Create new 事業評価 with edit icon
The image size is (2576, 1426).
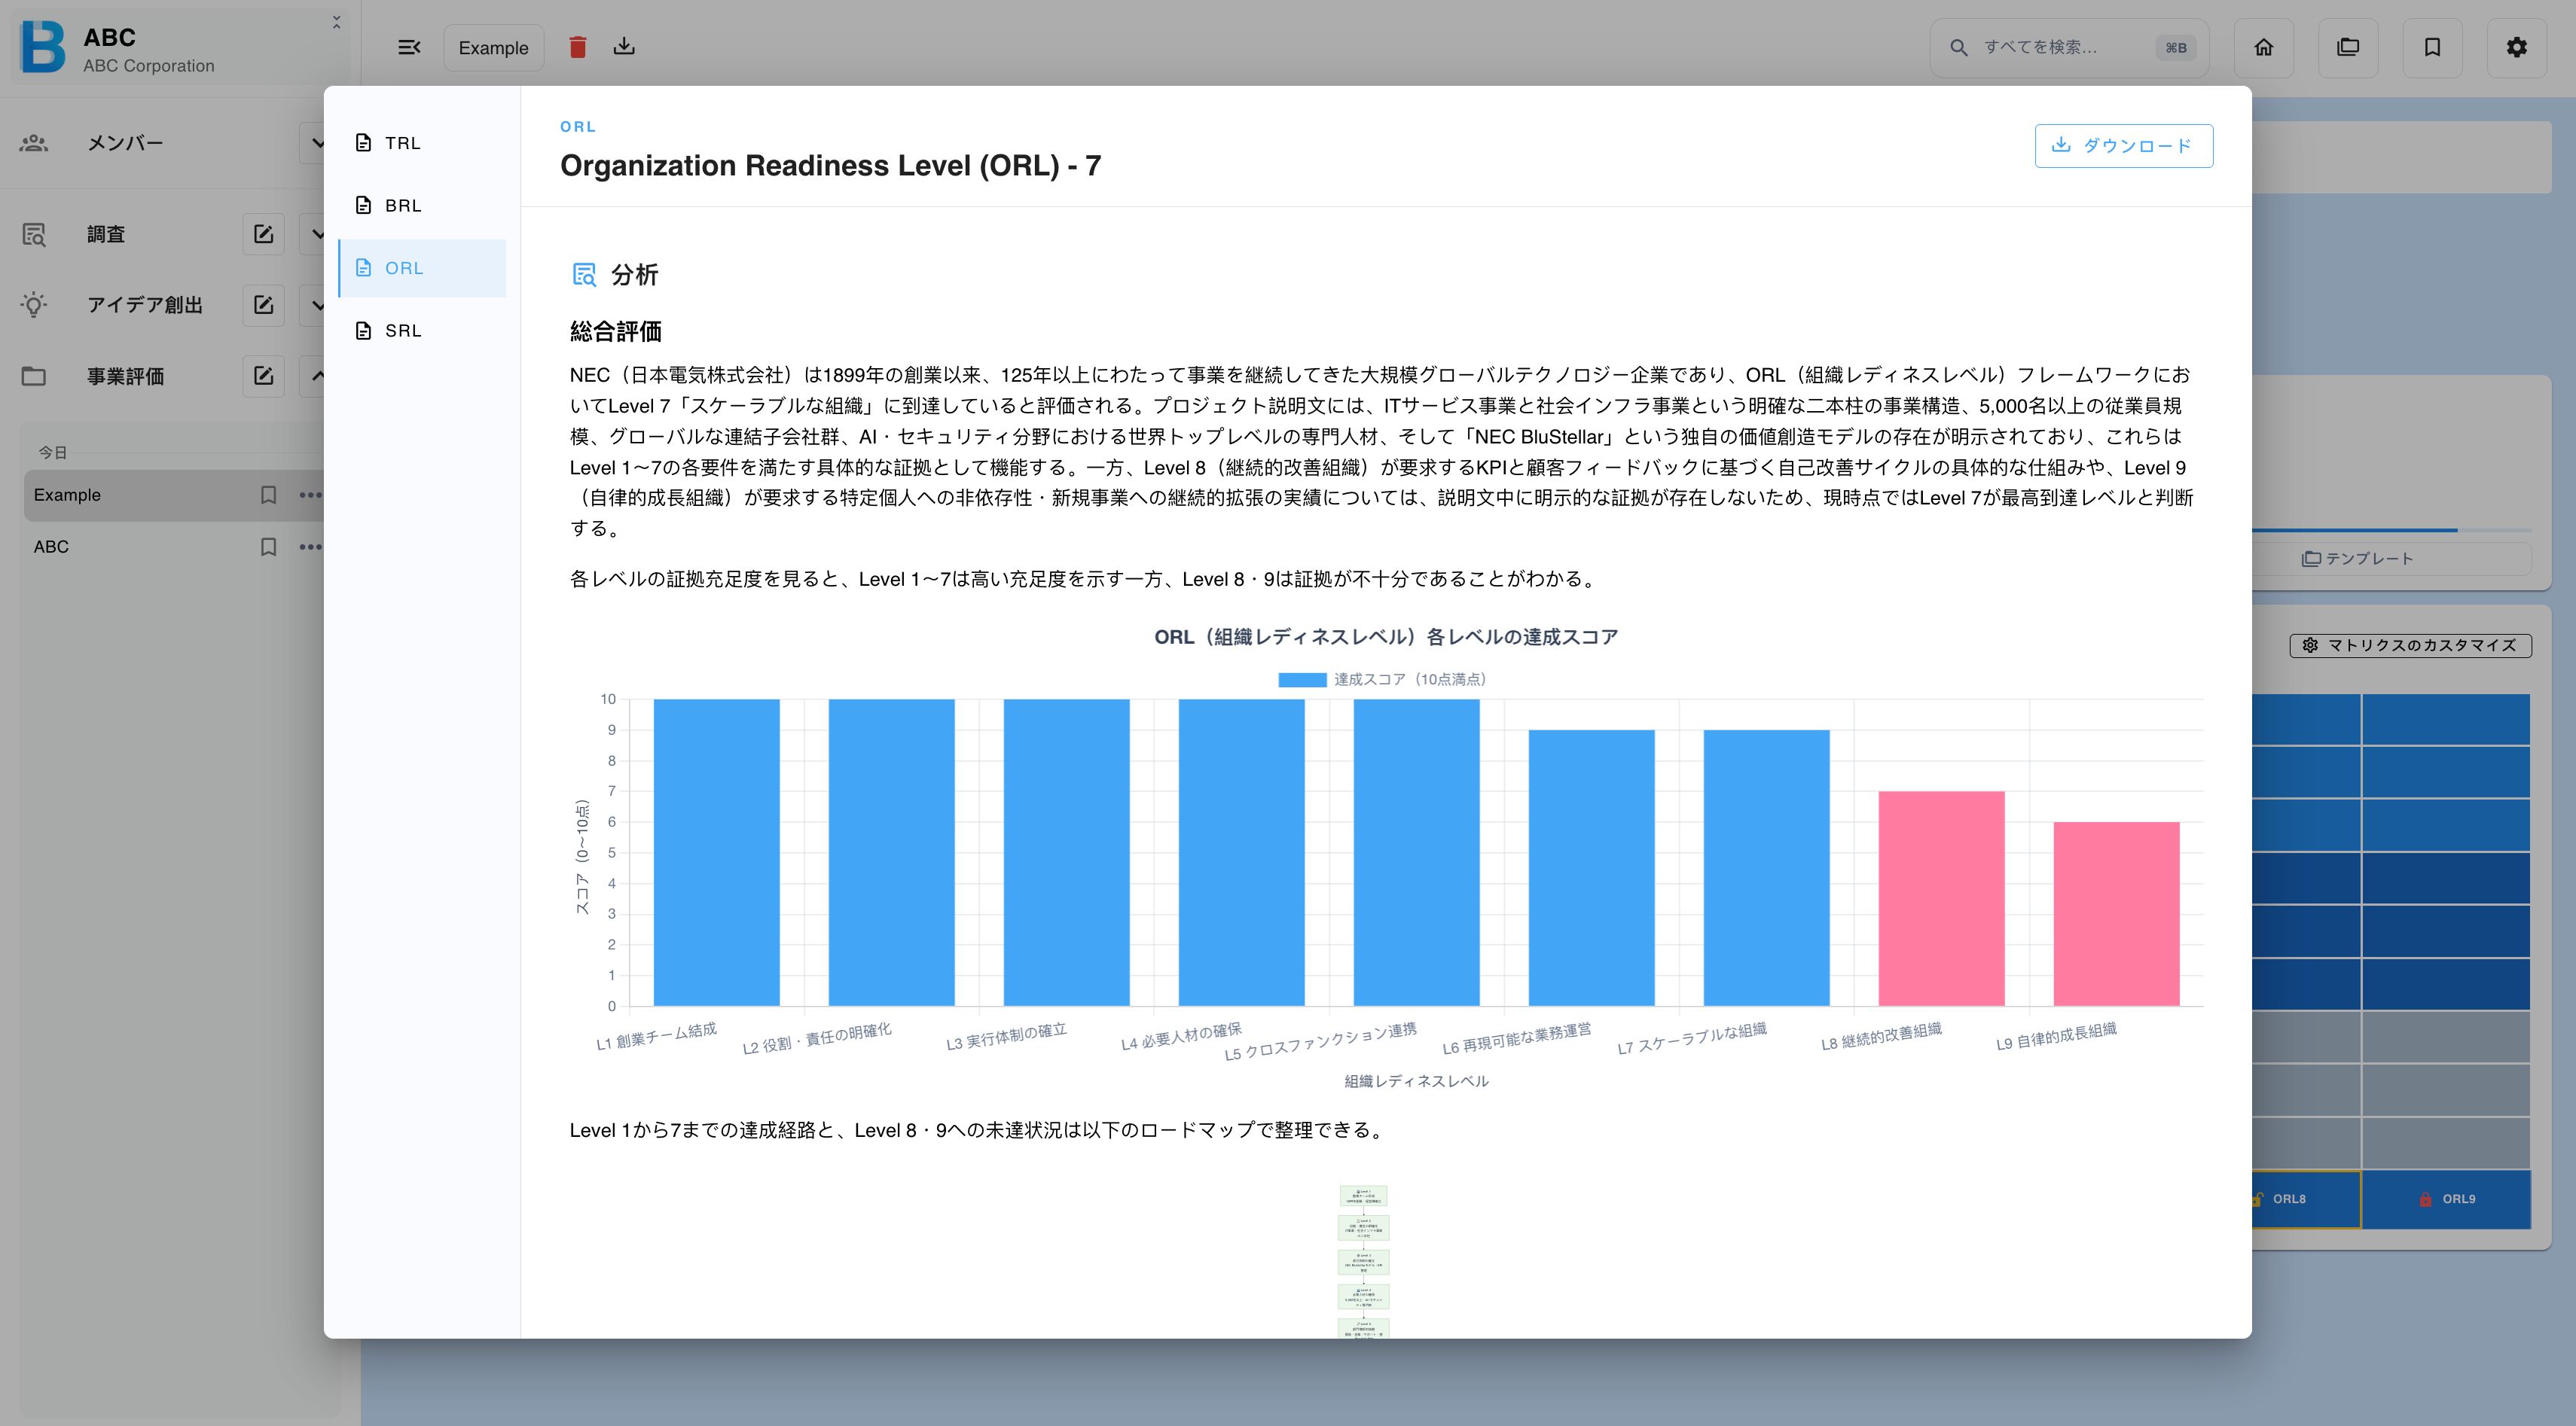click(263, 376)
